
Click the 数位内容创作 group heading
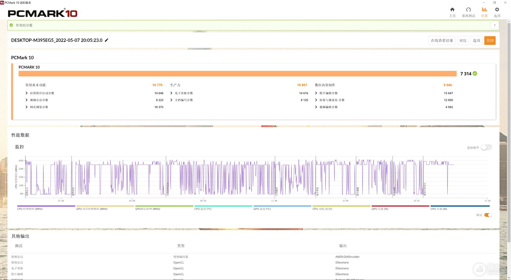pyautogui.click(x=325, y=85)
